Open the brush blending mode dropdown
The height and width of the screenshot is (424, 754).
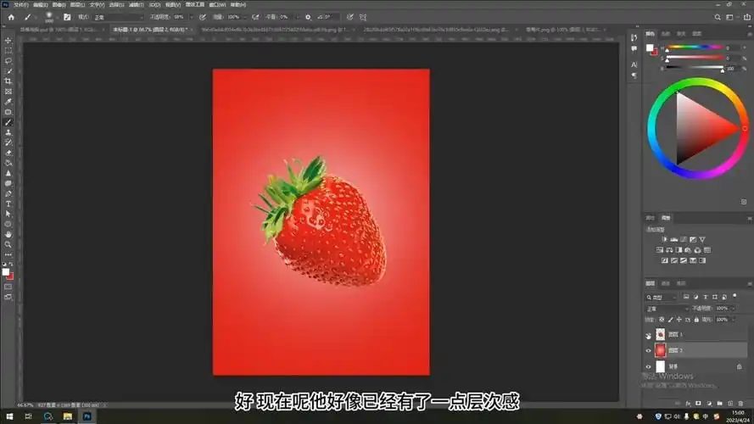click(x=118, y=17)
